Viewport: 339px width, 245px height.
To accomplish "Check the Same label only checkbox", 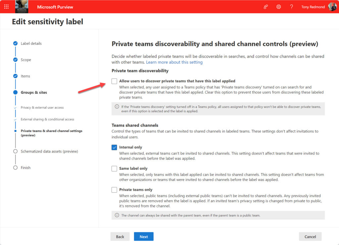I will (114, 169).
